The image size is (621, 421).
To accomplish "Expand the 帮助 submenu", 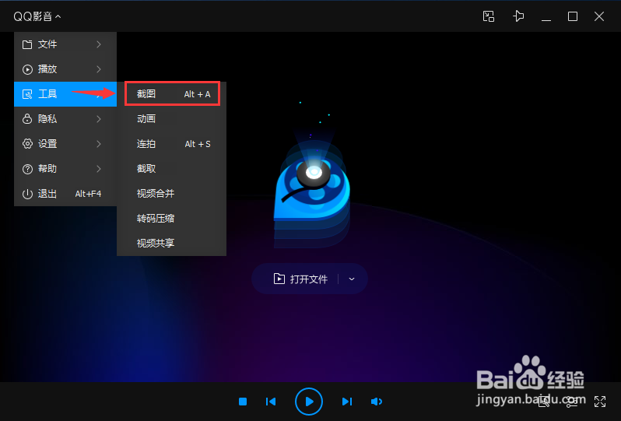I will pyautogui.click(x=65, y=169).
